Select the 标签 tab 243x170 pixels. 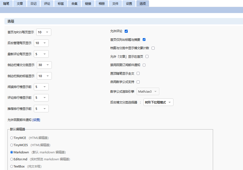[61, 3]
